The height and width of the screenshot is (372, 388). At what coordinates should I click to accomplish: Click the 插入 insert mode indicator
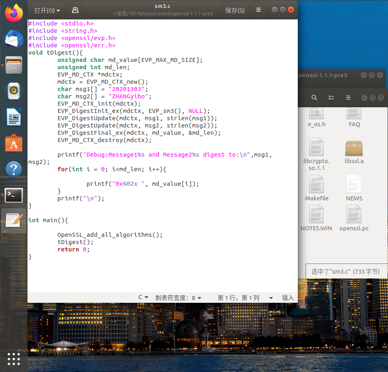pyautogui.click(x=288, y=298)
